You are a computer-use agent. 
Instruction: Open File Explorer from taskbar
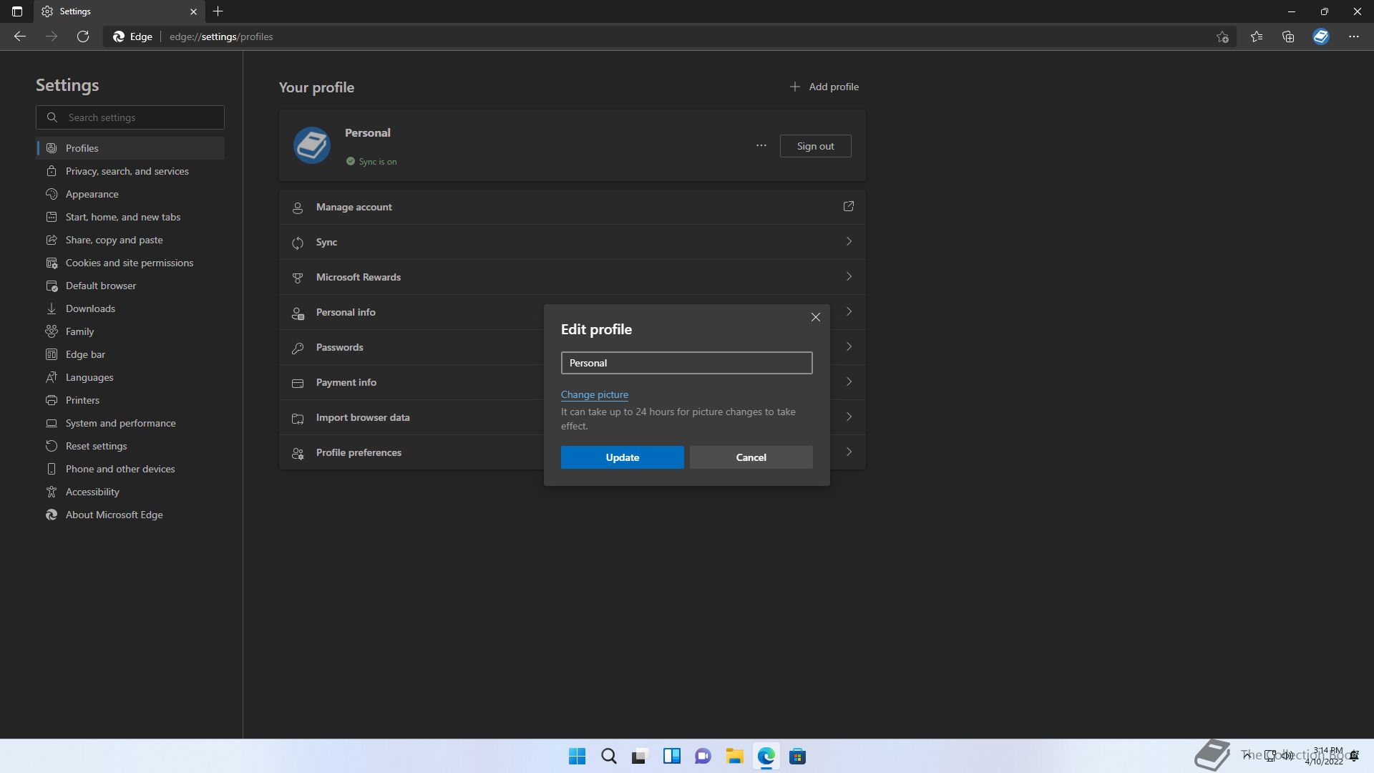tap(734, 757)
